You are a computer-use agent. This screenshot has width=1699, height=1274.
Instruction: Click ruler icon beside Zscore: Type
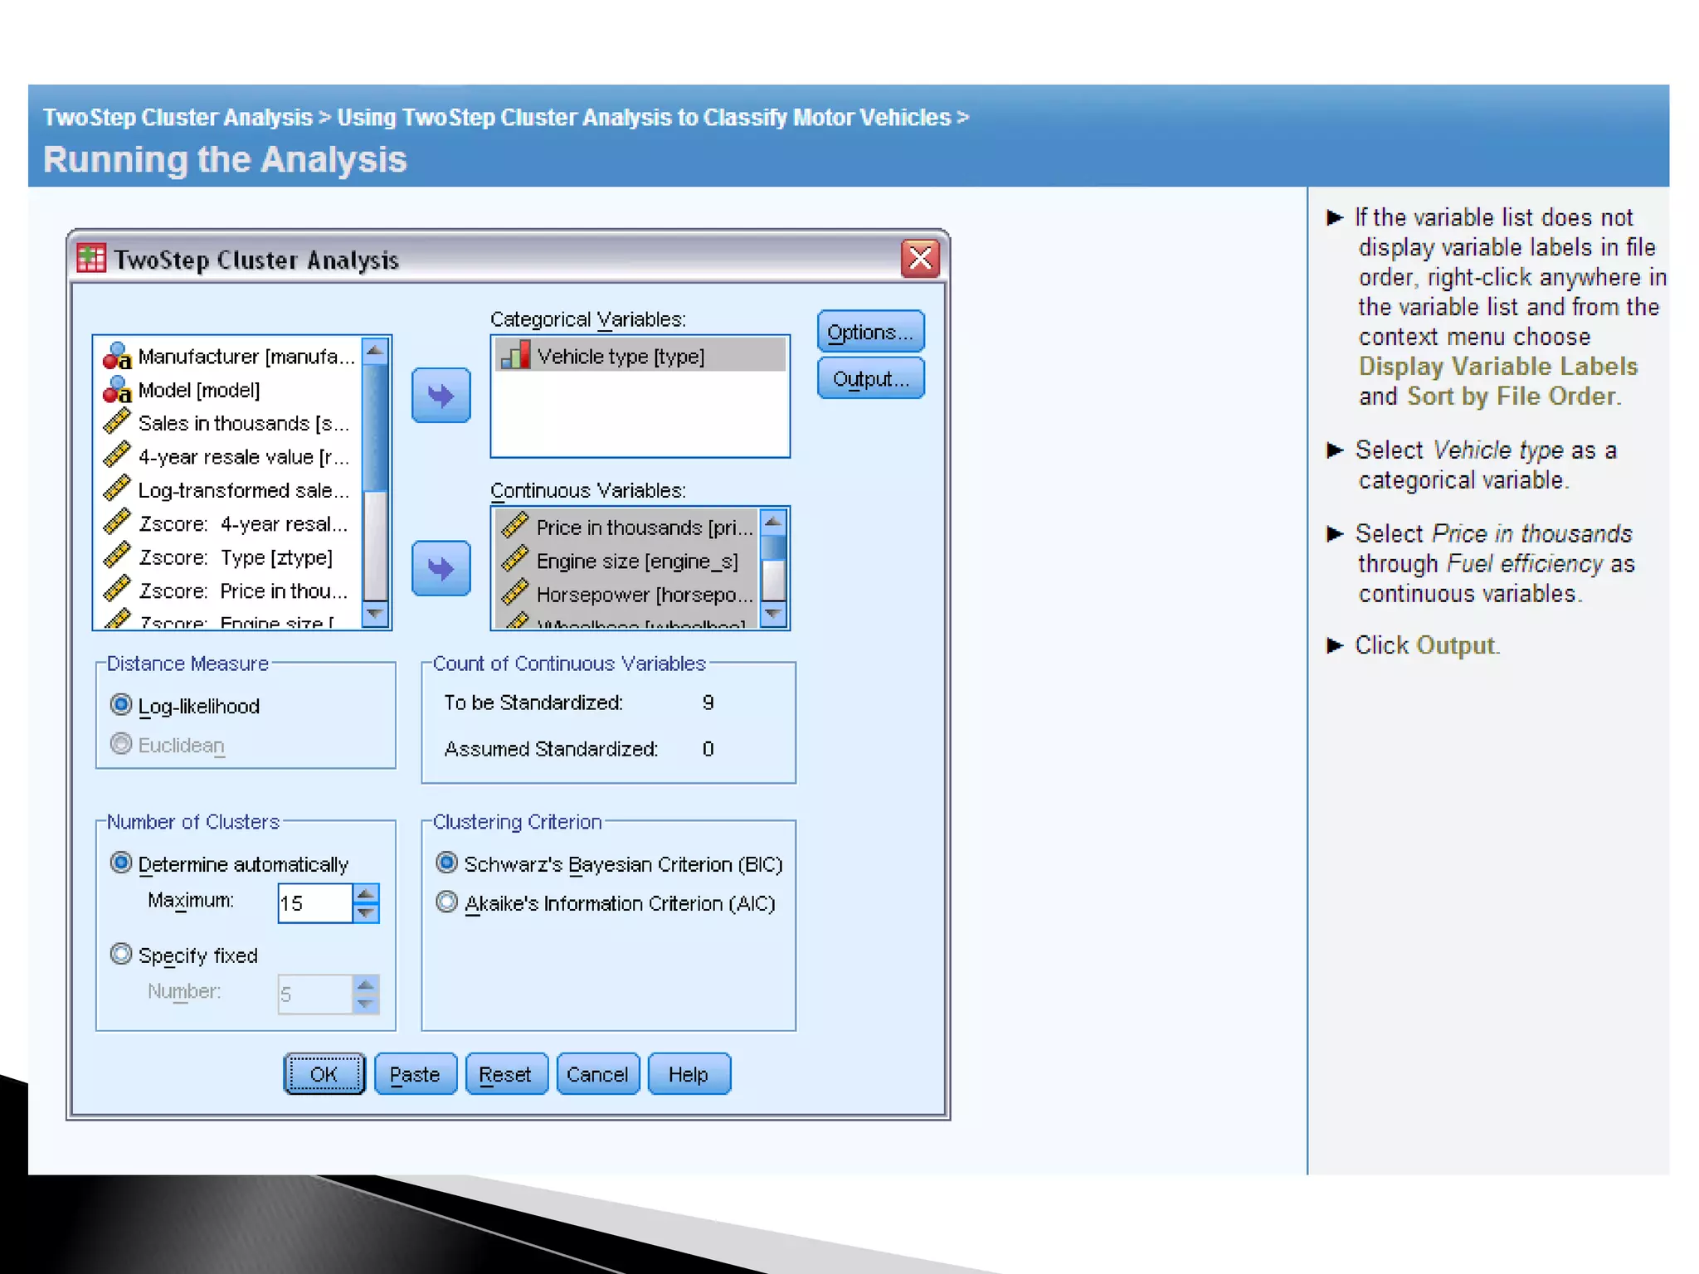click(117, 556)
